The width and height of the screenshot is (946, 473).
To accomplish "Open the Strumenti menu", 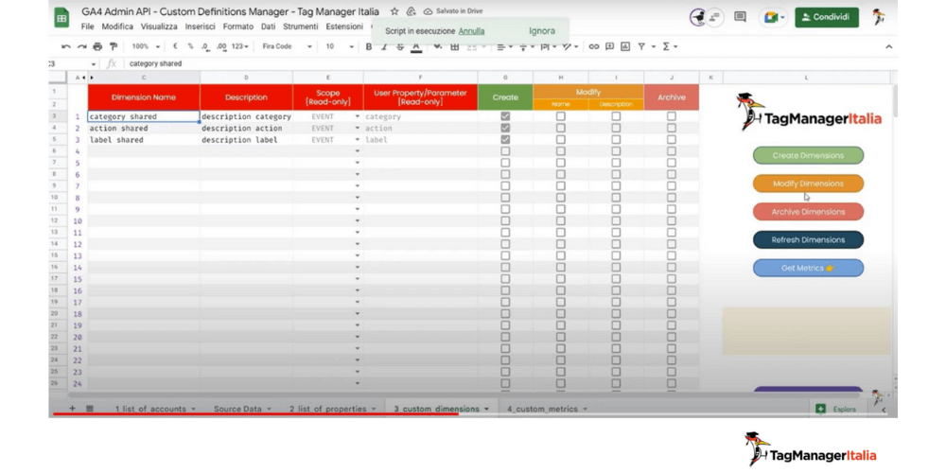I will pyautogui.click(x=301, y=26).
